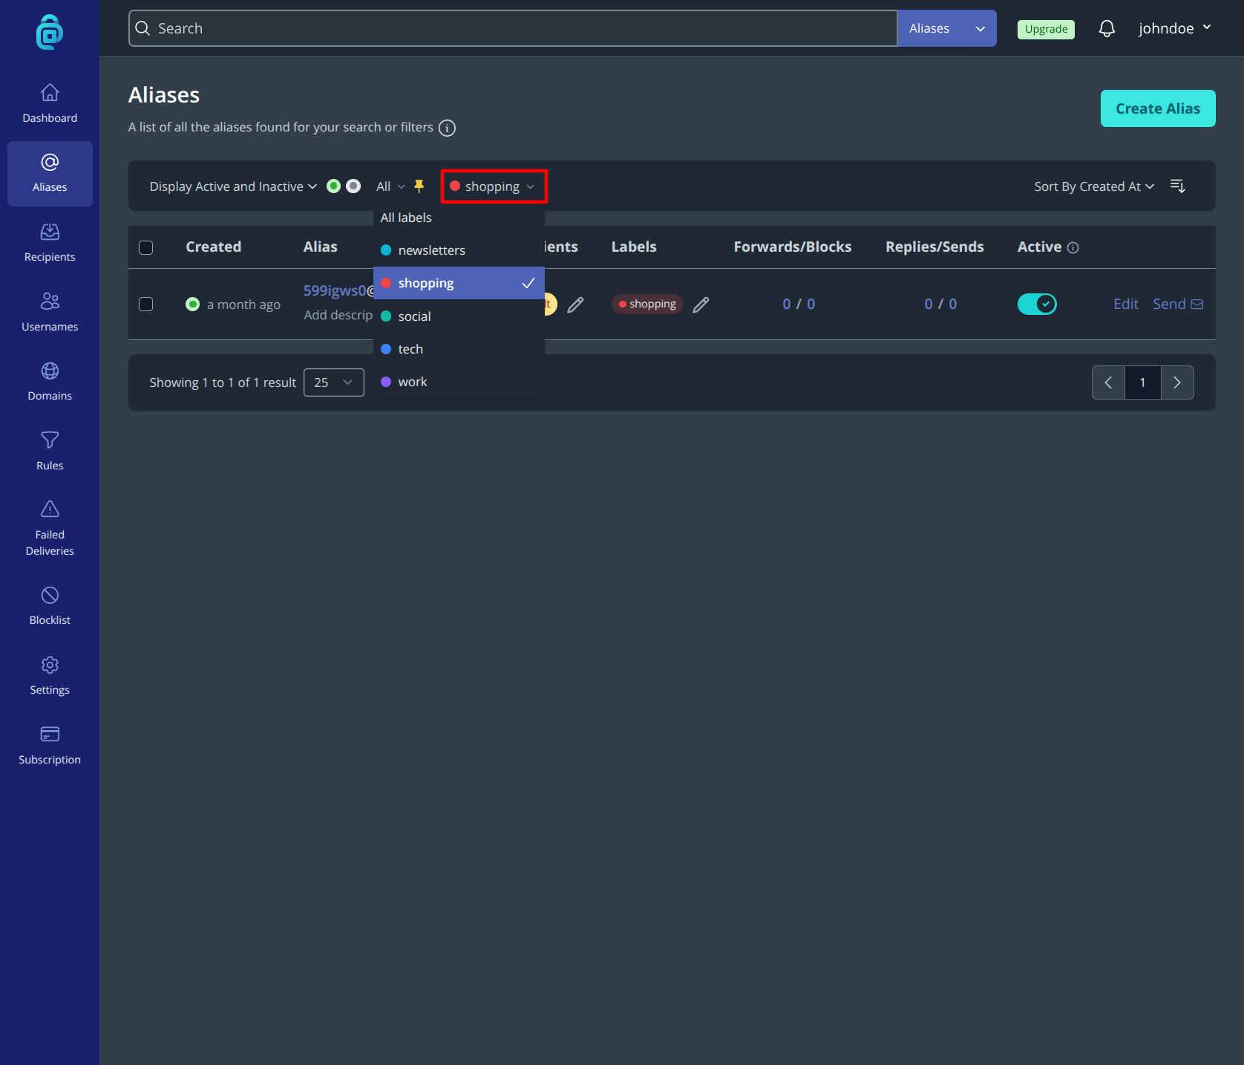Click the addy.io logo icon

(50, 32)
